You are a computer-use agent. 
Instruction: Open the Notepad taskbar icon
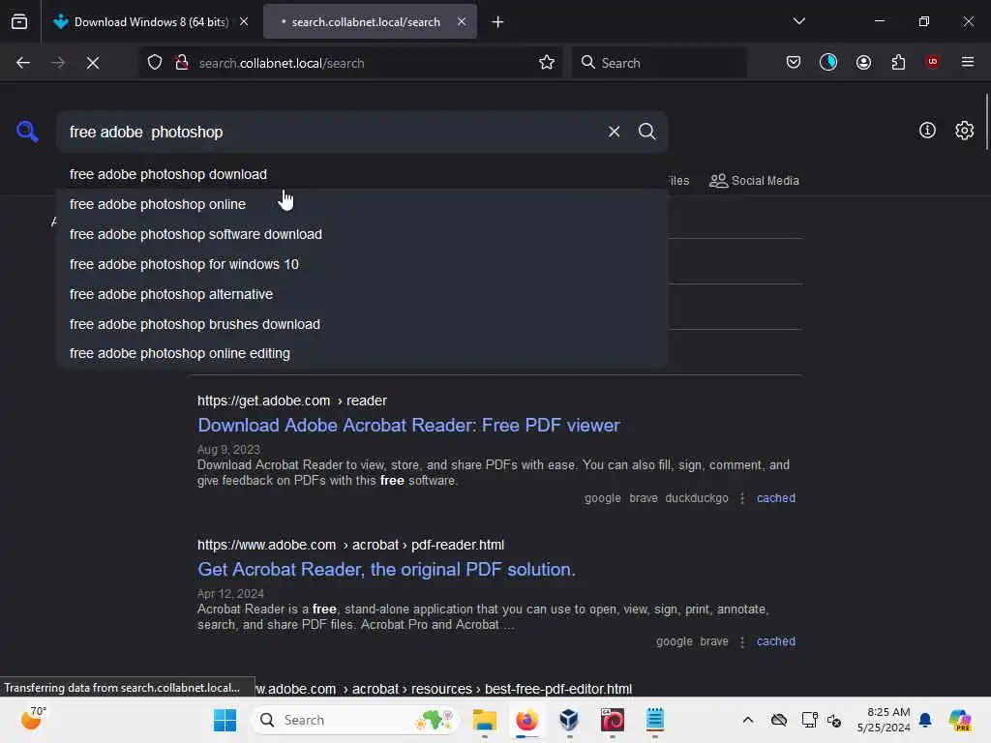click(x=655, y=720)
